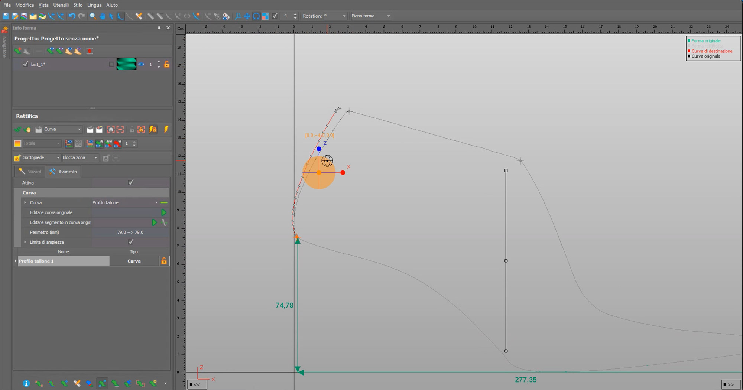Switch to the Wizard tab
743x390 pixels.
pyautogui.click(x=30, y=172)
